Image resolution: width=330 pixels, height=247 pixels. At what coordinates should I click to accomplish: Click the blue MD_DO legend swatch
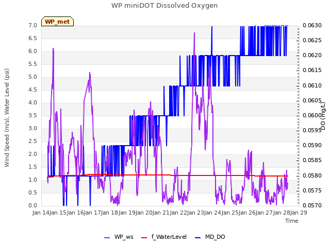tap(197, 238)
